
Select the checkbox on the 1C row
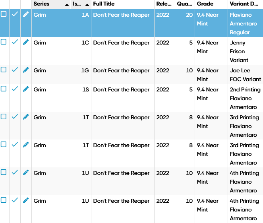point(4,42)
